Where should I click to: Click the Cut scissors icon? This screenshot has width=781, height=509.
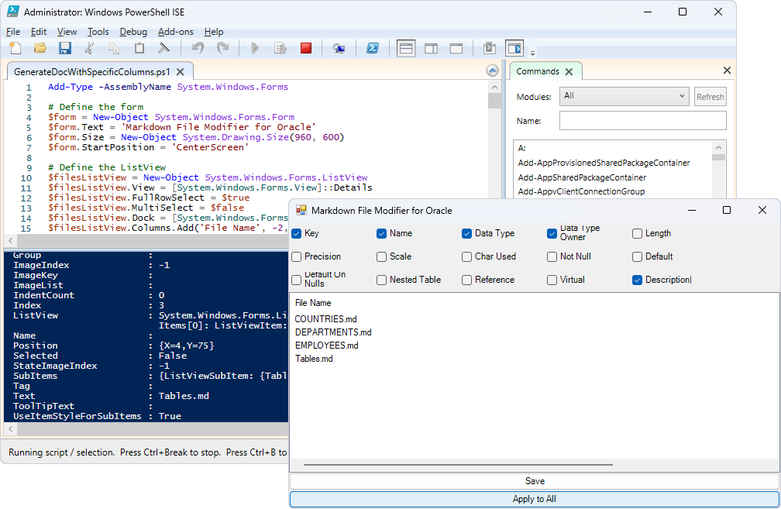(90, 48)
